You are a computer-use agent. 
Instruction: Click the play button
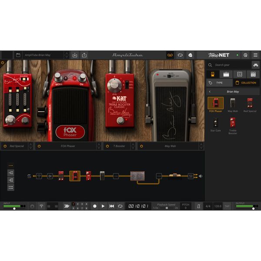[x=103, y=206]
